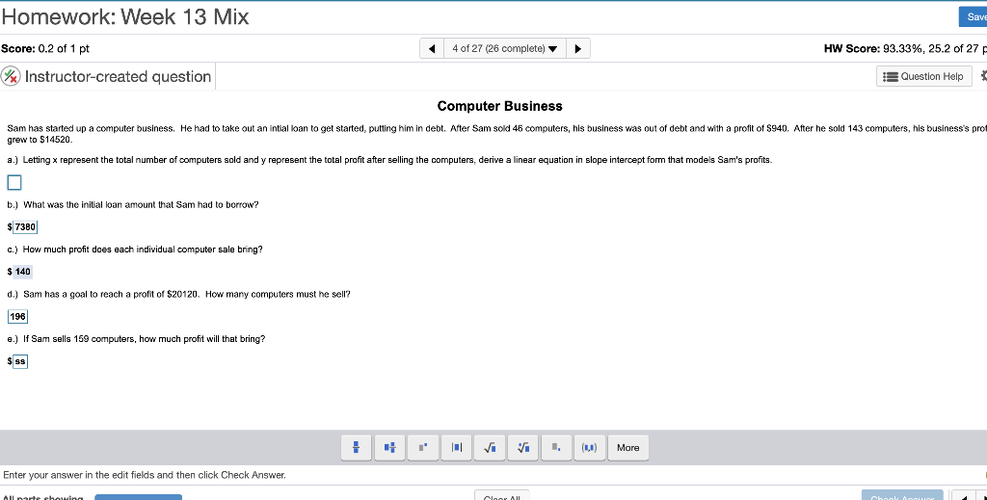The width and height of the screenshot is (987, 500).
Task: Insert an nth root template
Action: (523, 448)
